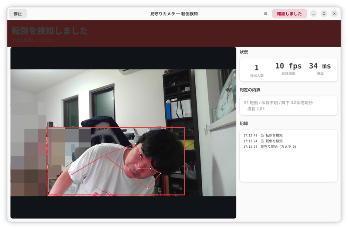This screenshot has width=348, height=229.
Task: Click the 状況 section heading
Action: tap(244, 52)
